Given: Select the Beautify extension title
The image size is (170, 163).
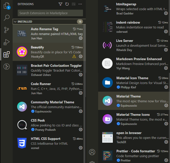Looking at the screenshot, I should pos(37,47).
